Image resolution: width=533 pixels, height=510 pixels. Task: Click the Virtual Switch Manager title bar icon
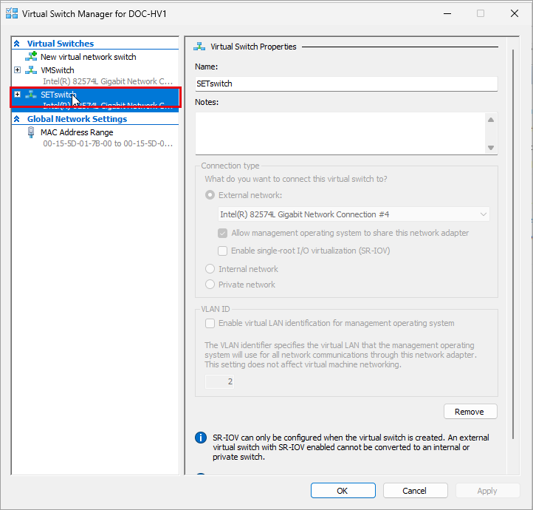pyautogui.click(x=12, y=13)
